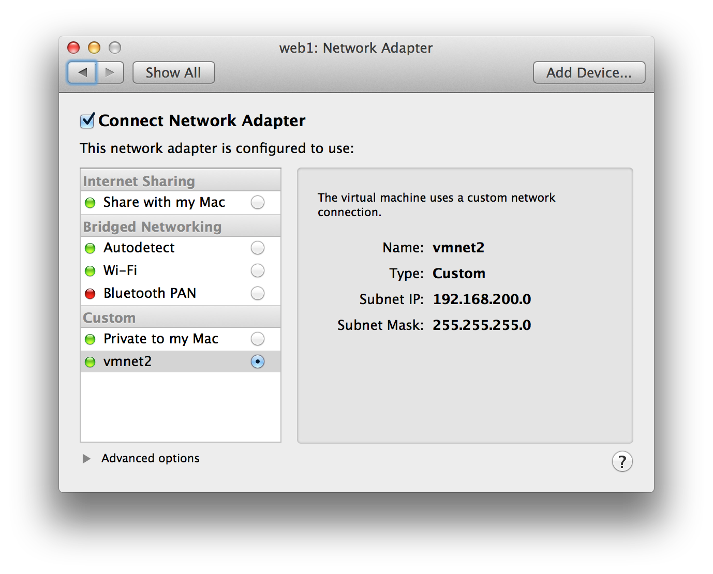Click the green zoom window button
The width and height of the screenshot is (713, 574).
tap(115, 48)
